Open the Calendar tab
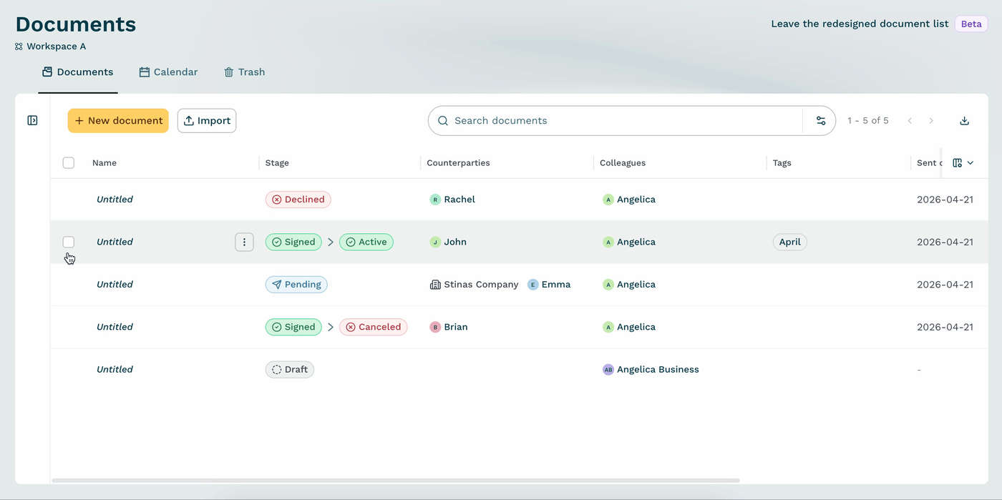1002x500 pixels. [x=169, y=72]
